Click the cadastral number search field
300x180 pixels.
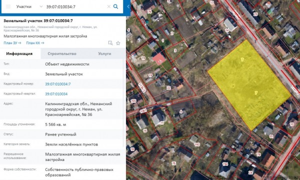(75, 6)
